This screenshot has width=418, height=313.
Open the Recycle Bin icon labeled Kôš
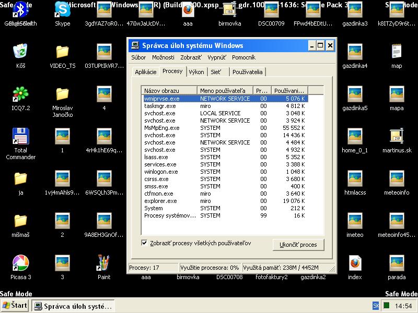(20, 51)
